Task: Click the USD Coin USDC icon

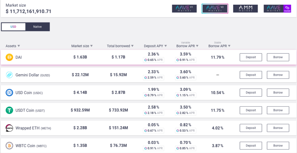Action: click(x=9, y=93)
